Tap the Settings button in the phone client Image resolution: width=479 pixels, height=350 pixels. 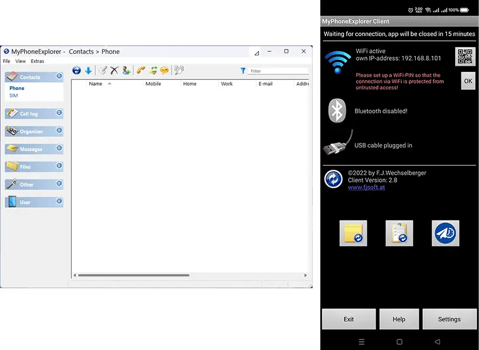(449, 319)
